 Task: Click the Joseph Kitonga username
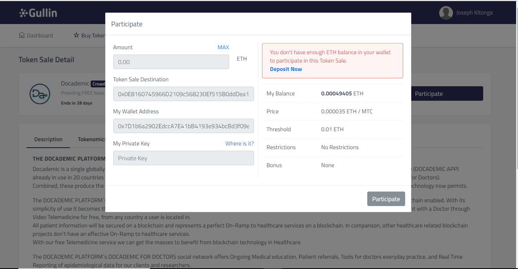(474, 13)
